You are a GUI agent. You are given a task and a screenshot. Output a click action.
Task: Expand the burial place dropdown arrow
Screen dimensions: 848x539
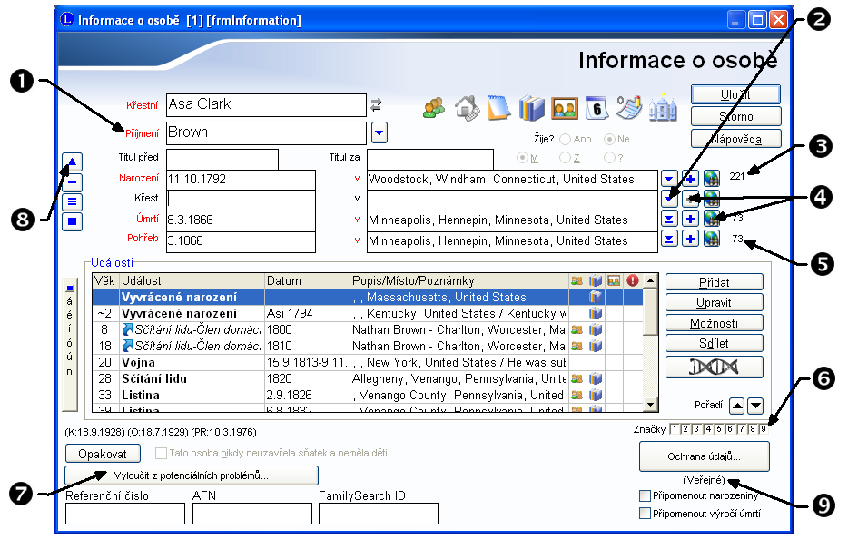[x=669, y=239]
